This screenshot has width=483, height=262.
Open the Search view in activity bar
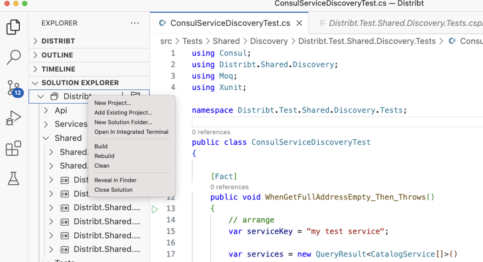pyautogui.click(x=13, y=57)
